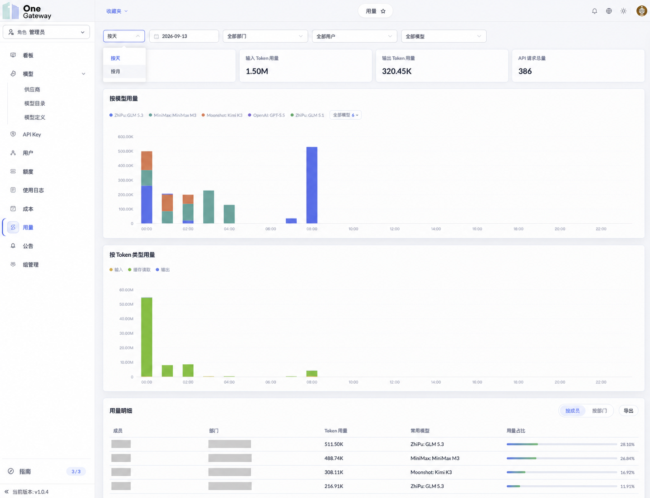650x498 pixels.
Task: Toggle 缓存读取 legend series
Action: (x=139, y=270)
